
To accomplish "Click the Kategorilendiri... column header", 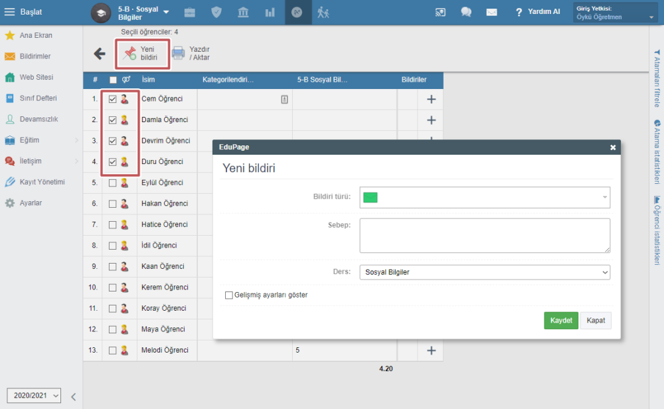I will coord(228,80).
